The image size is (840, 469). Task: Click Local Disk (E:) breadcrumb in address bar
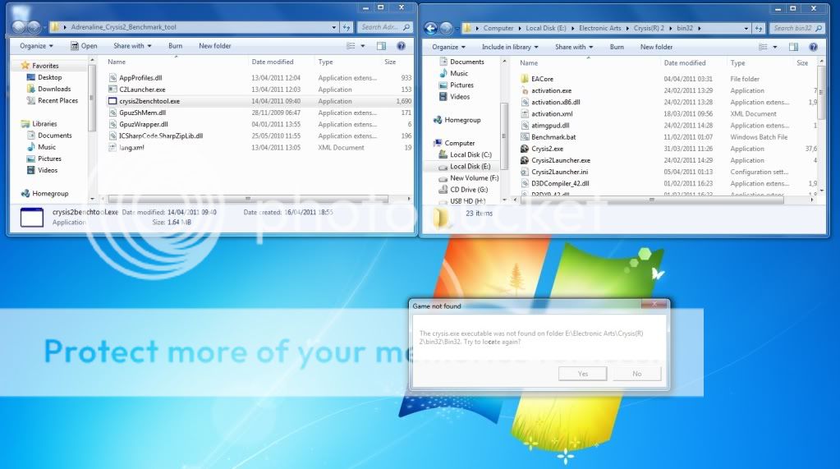click(545, 28)
